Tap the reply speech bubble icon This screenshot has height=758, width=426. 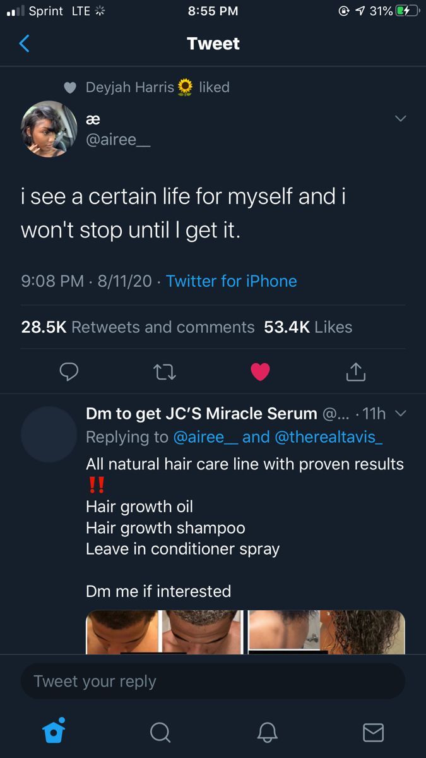coord(69,372)
